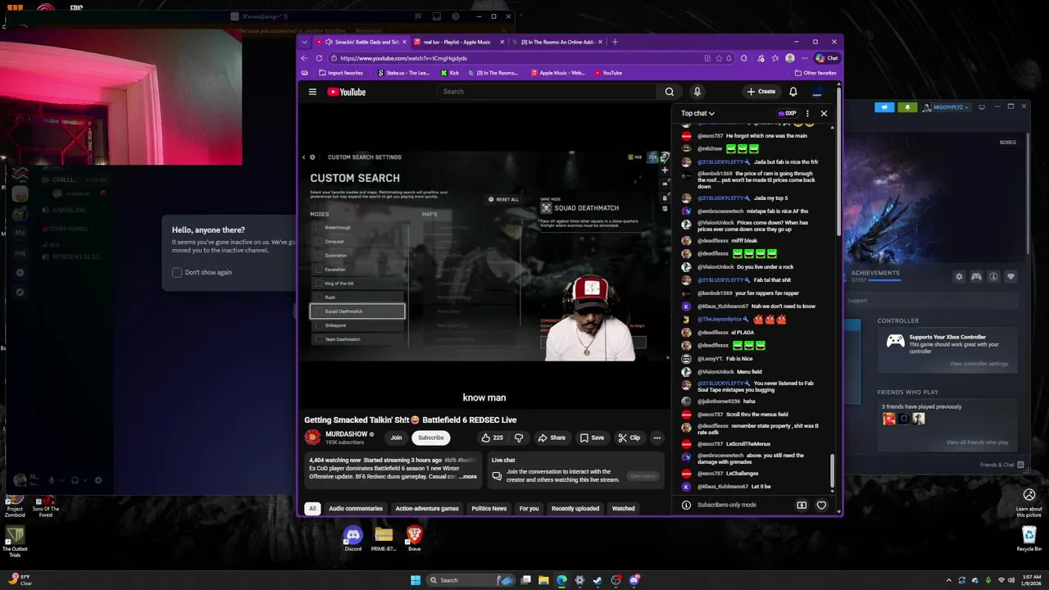The height and width of the screenshot is (590, 1049).
Task: Click the YouTube Create button
Action: (761, 92)
